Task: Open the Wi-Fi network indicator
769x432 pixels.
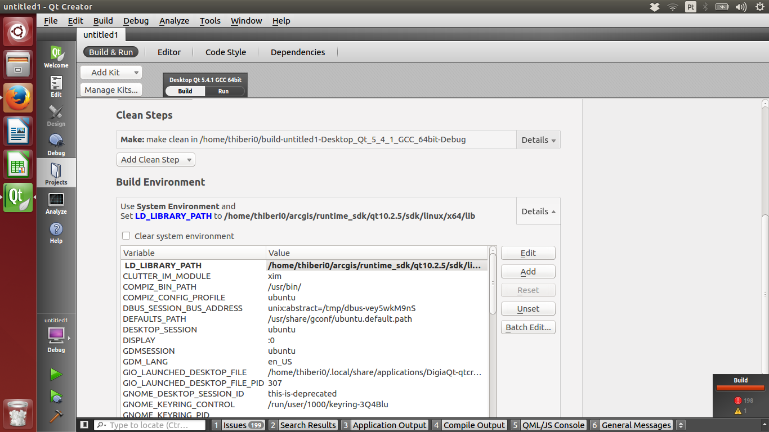Action: [x=673, y=7]
